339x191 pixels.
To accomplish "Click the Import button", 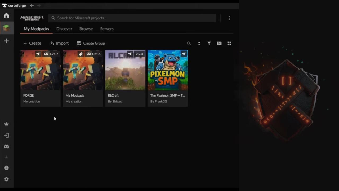I will click(59, 43).
